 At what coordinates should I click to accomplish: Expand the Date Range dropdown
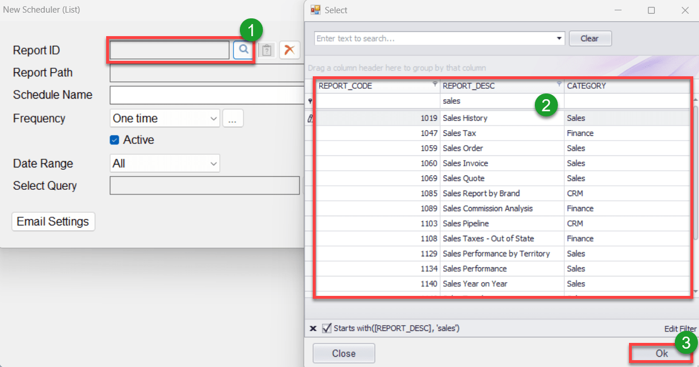click(x=213, y=164)
